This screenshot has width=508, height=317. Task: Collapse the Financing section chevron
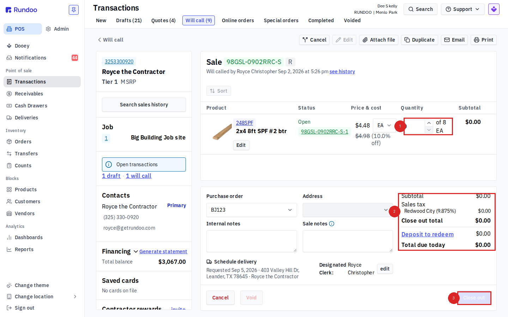coord(136,251)
